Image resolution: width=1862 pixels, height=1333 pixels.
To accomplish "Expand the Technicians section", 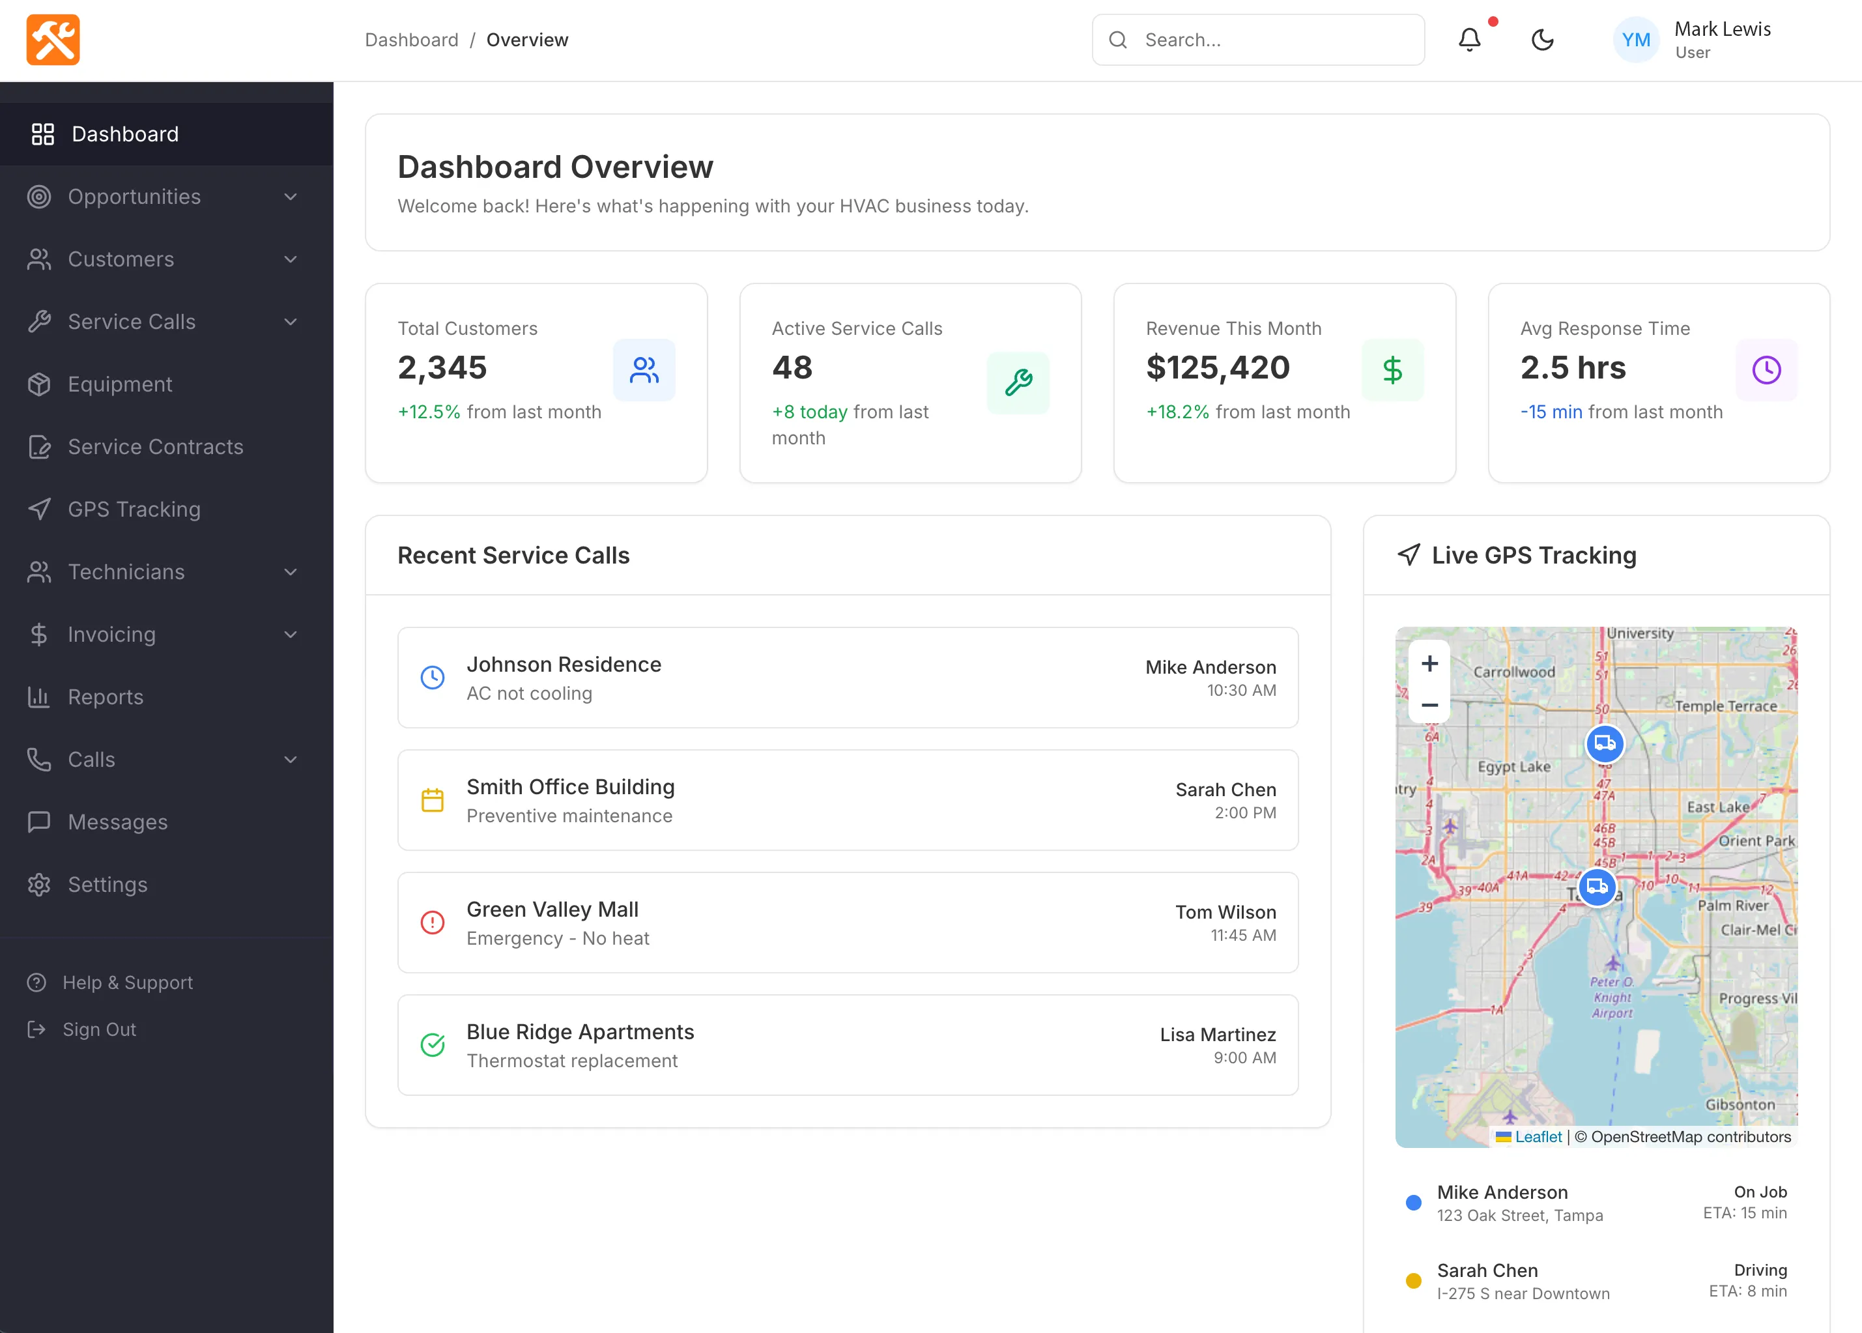I will tap(291, 571).
